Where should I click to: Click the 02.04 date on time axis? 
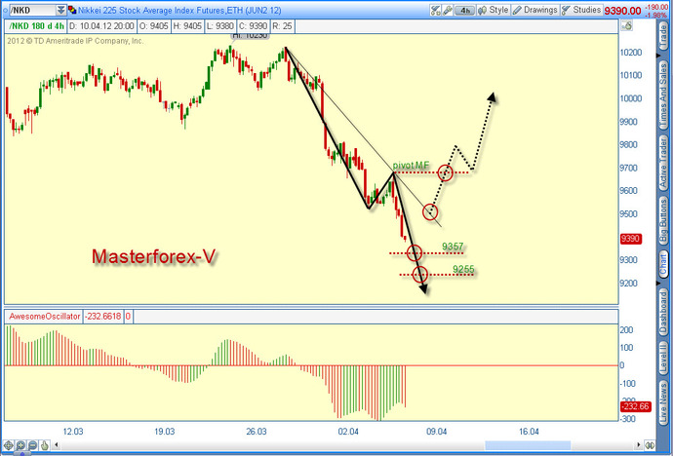pos(348,431)
